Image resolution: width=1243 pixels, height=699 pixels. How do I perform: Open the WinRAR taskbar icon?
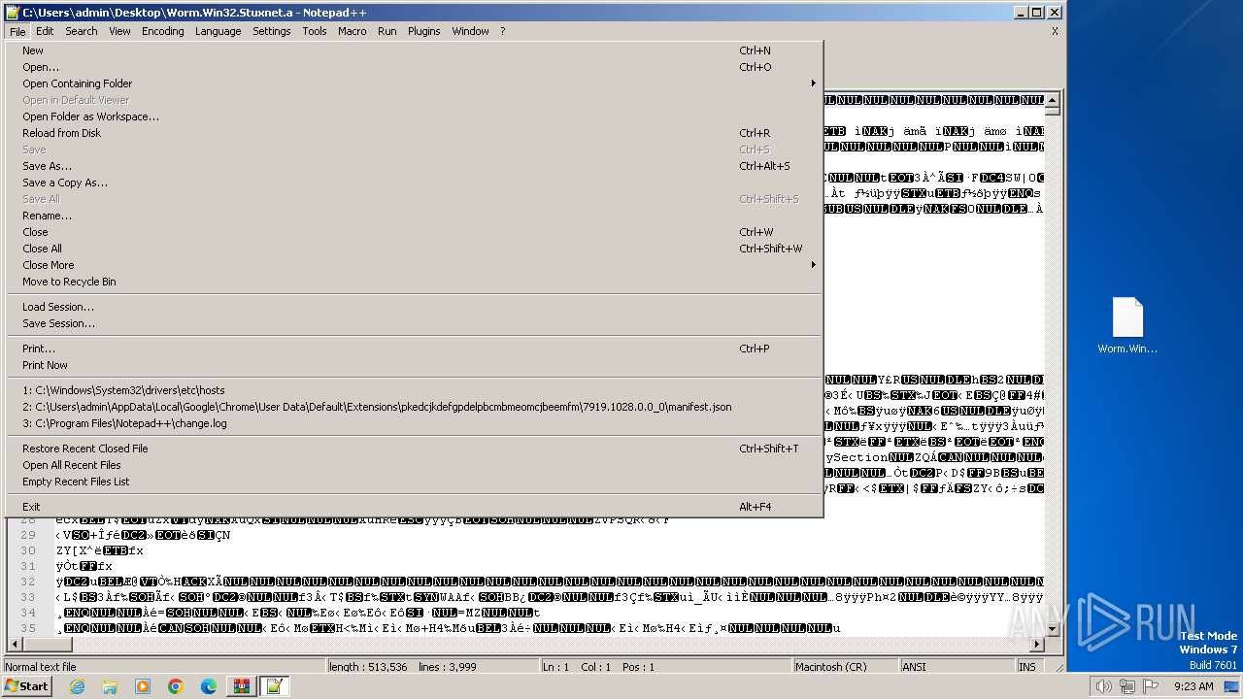pyautogui.click(x=242, y=686)
